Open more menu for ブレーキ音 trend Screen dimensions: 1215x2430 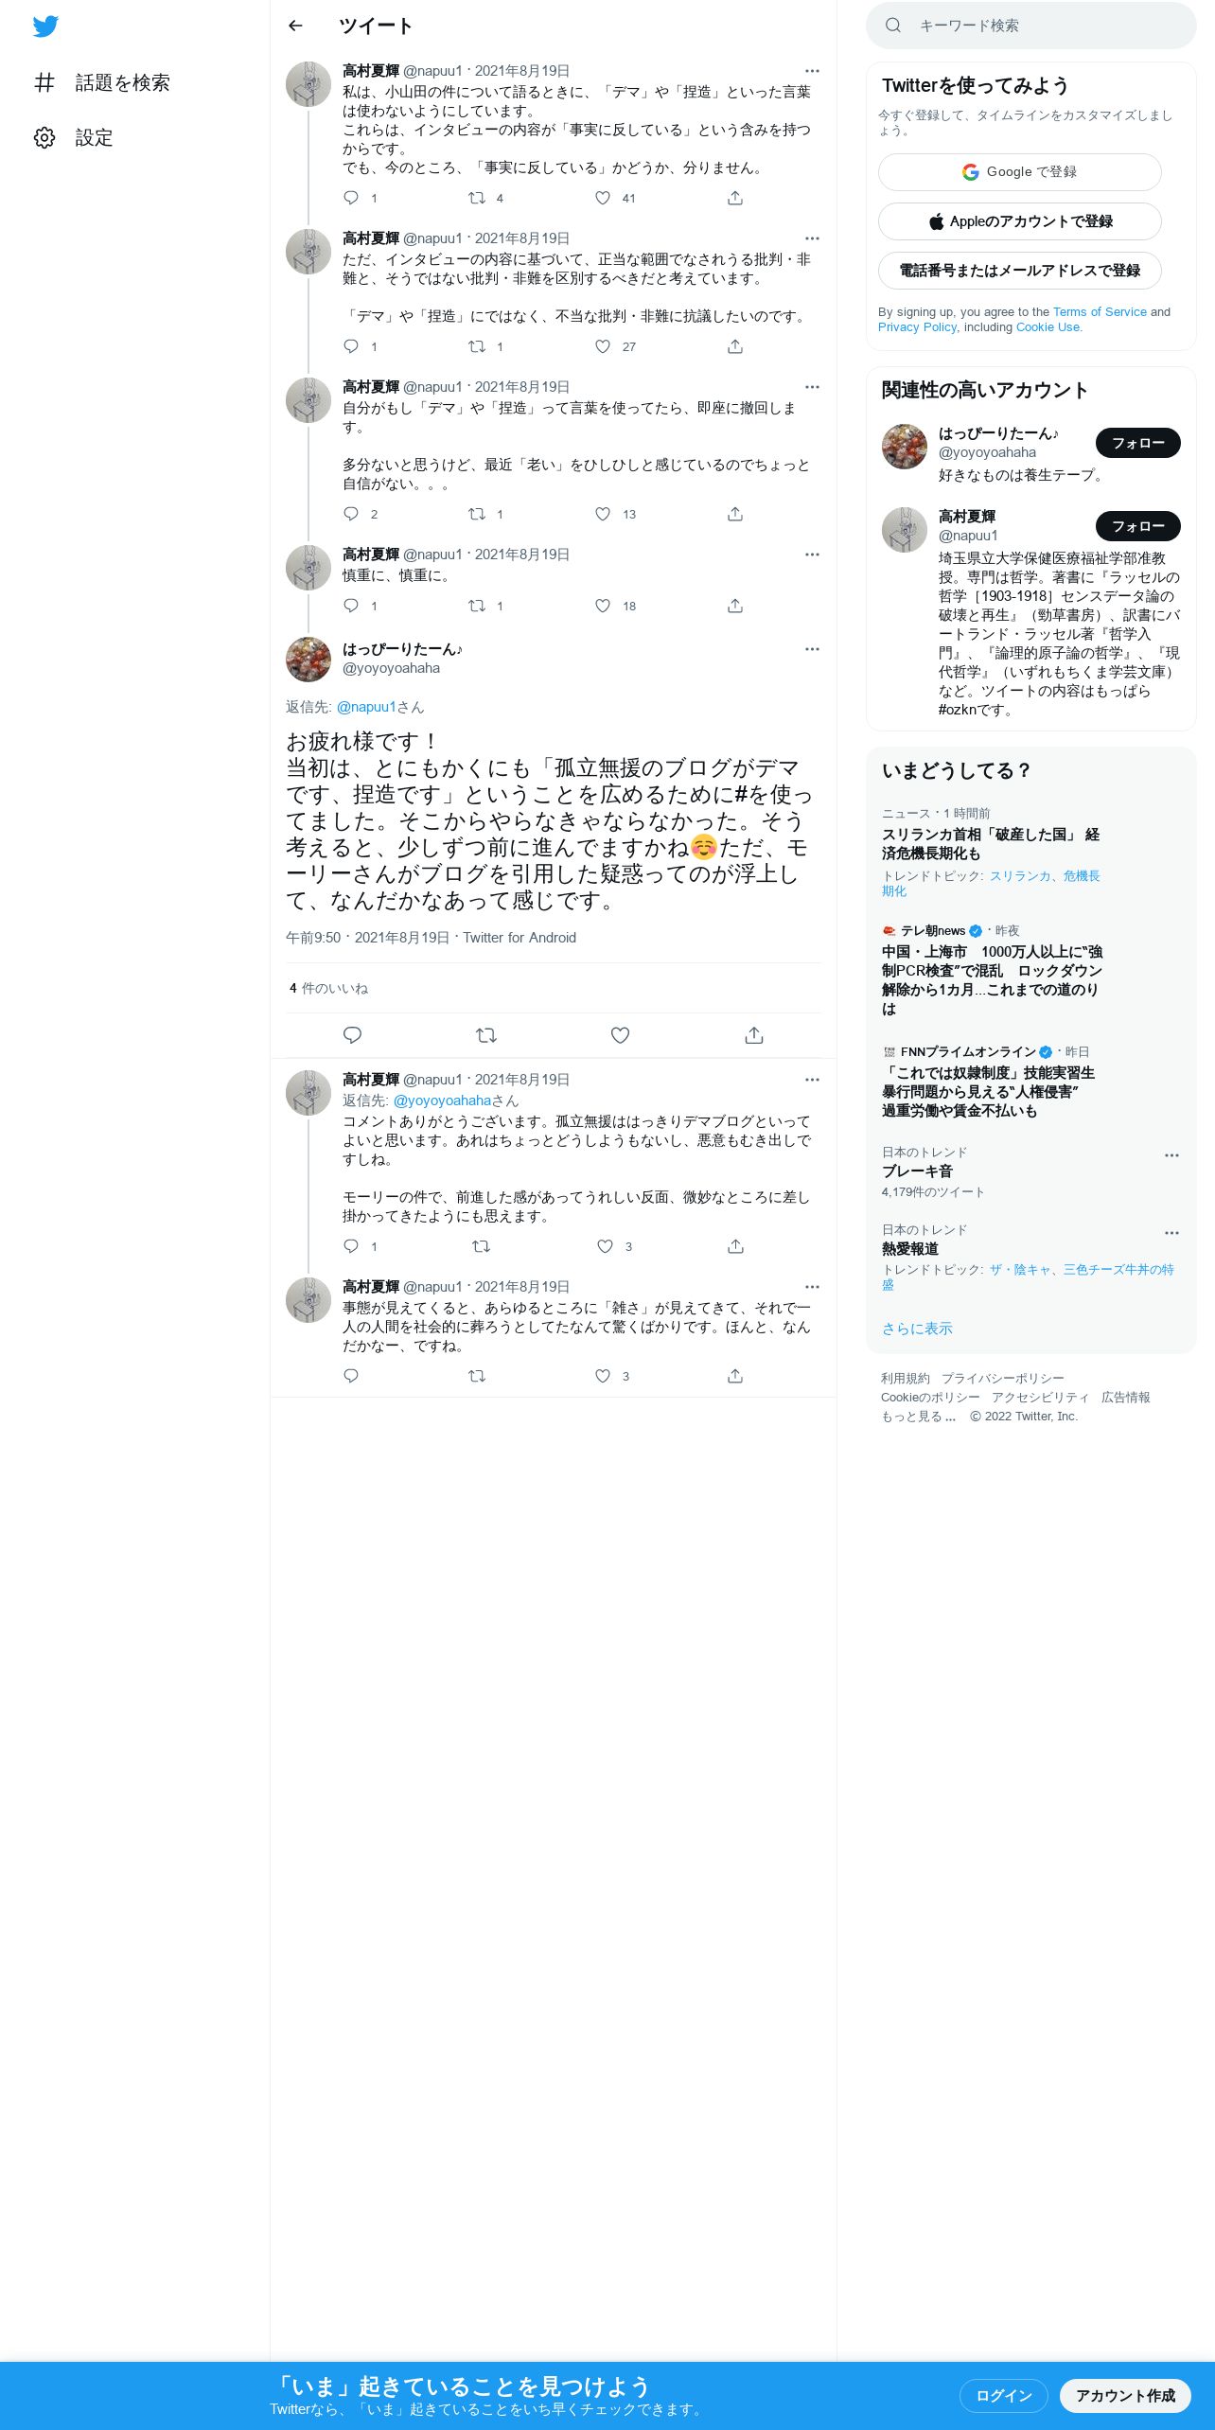click(1171, 1155)
